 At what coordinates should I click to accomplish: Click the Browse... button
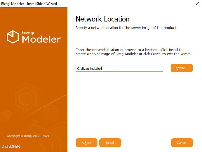pyautogui.click(x=182, y=68)
